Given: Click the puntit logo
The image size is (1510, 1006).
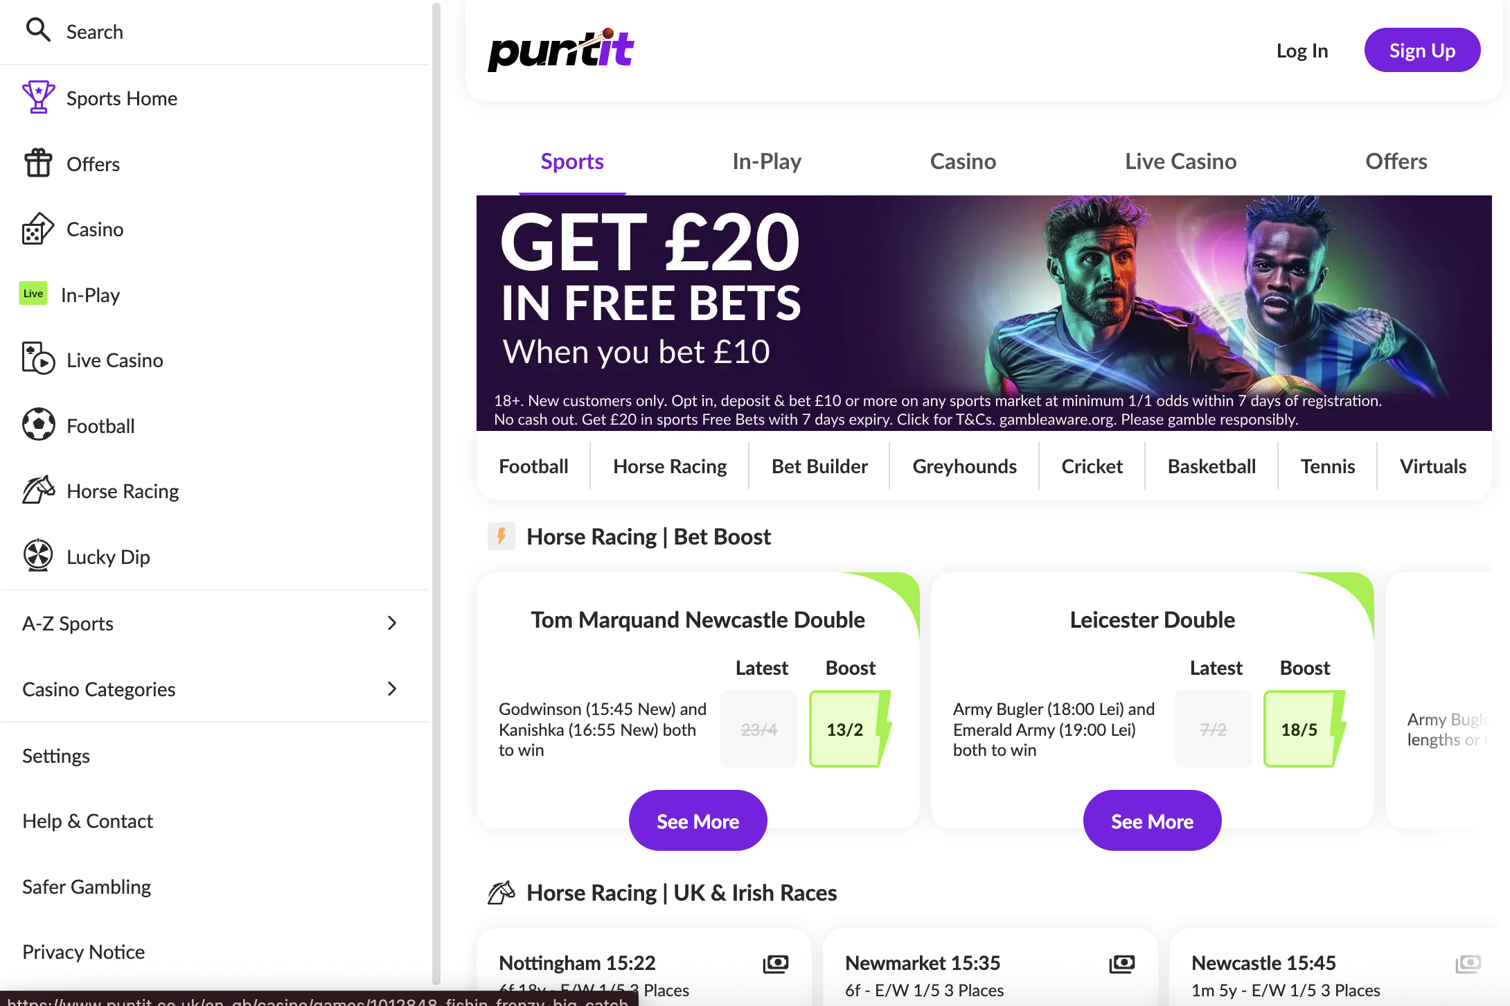Looking at the screenshot, I should click(x=560, y=48).
